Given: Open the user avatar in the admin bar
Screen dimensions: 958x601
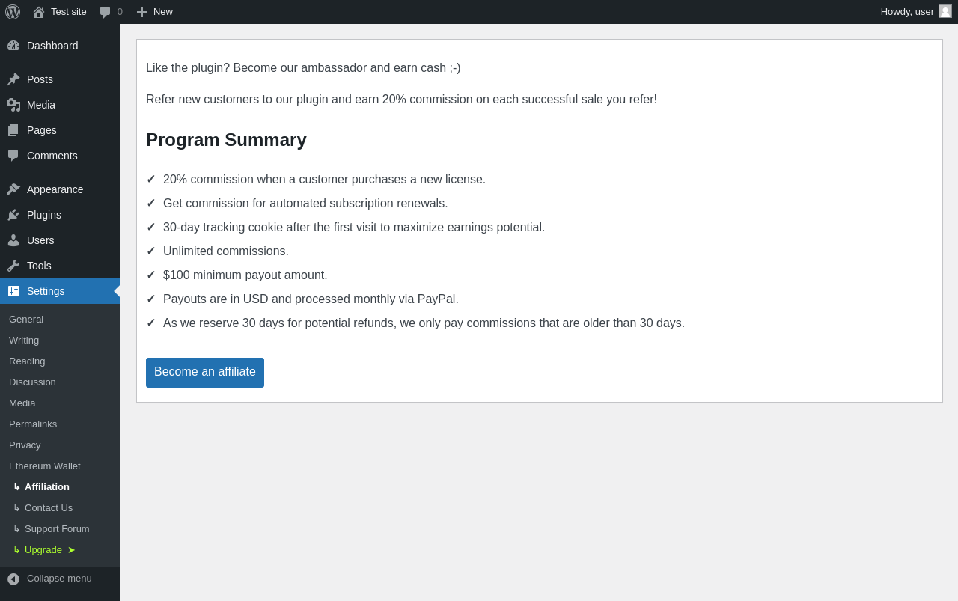Looking at the screenshot, I should [945, 11].
